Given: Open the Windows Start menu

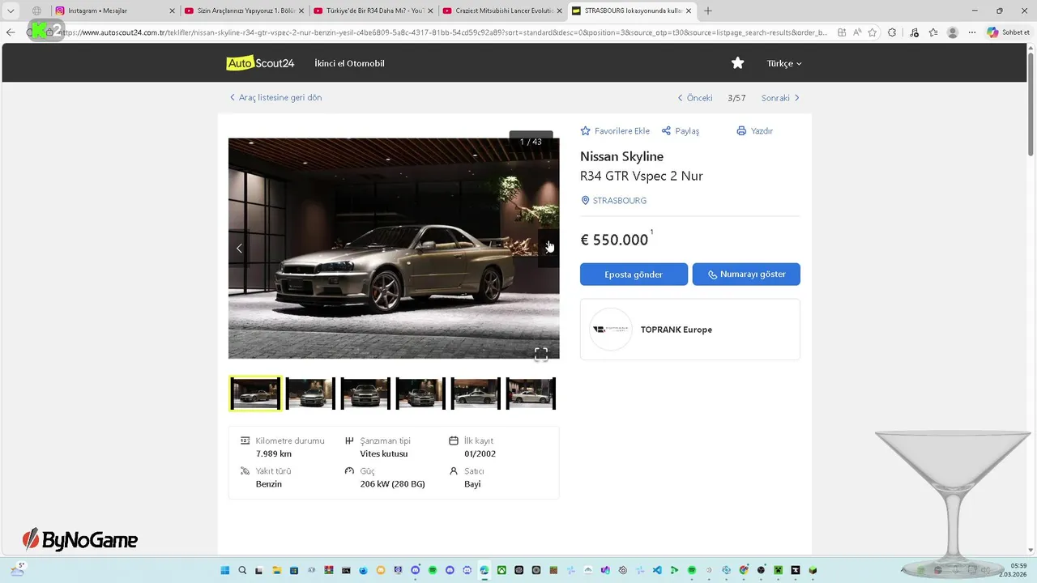Looking at the screenshot, I should [x=224, y=570].
